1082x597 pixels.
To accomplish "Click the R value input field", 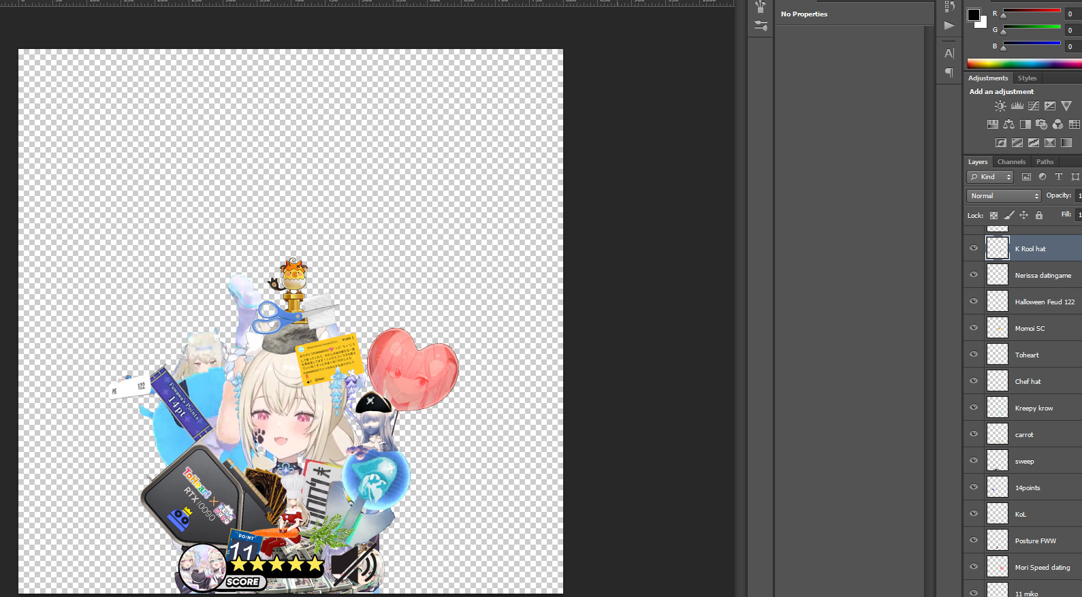I will pos(1072,14).
